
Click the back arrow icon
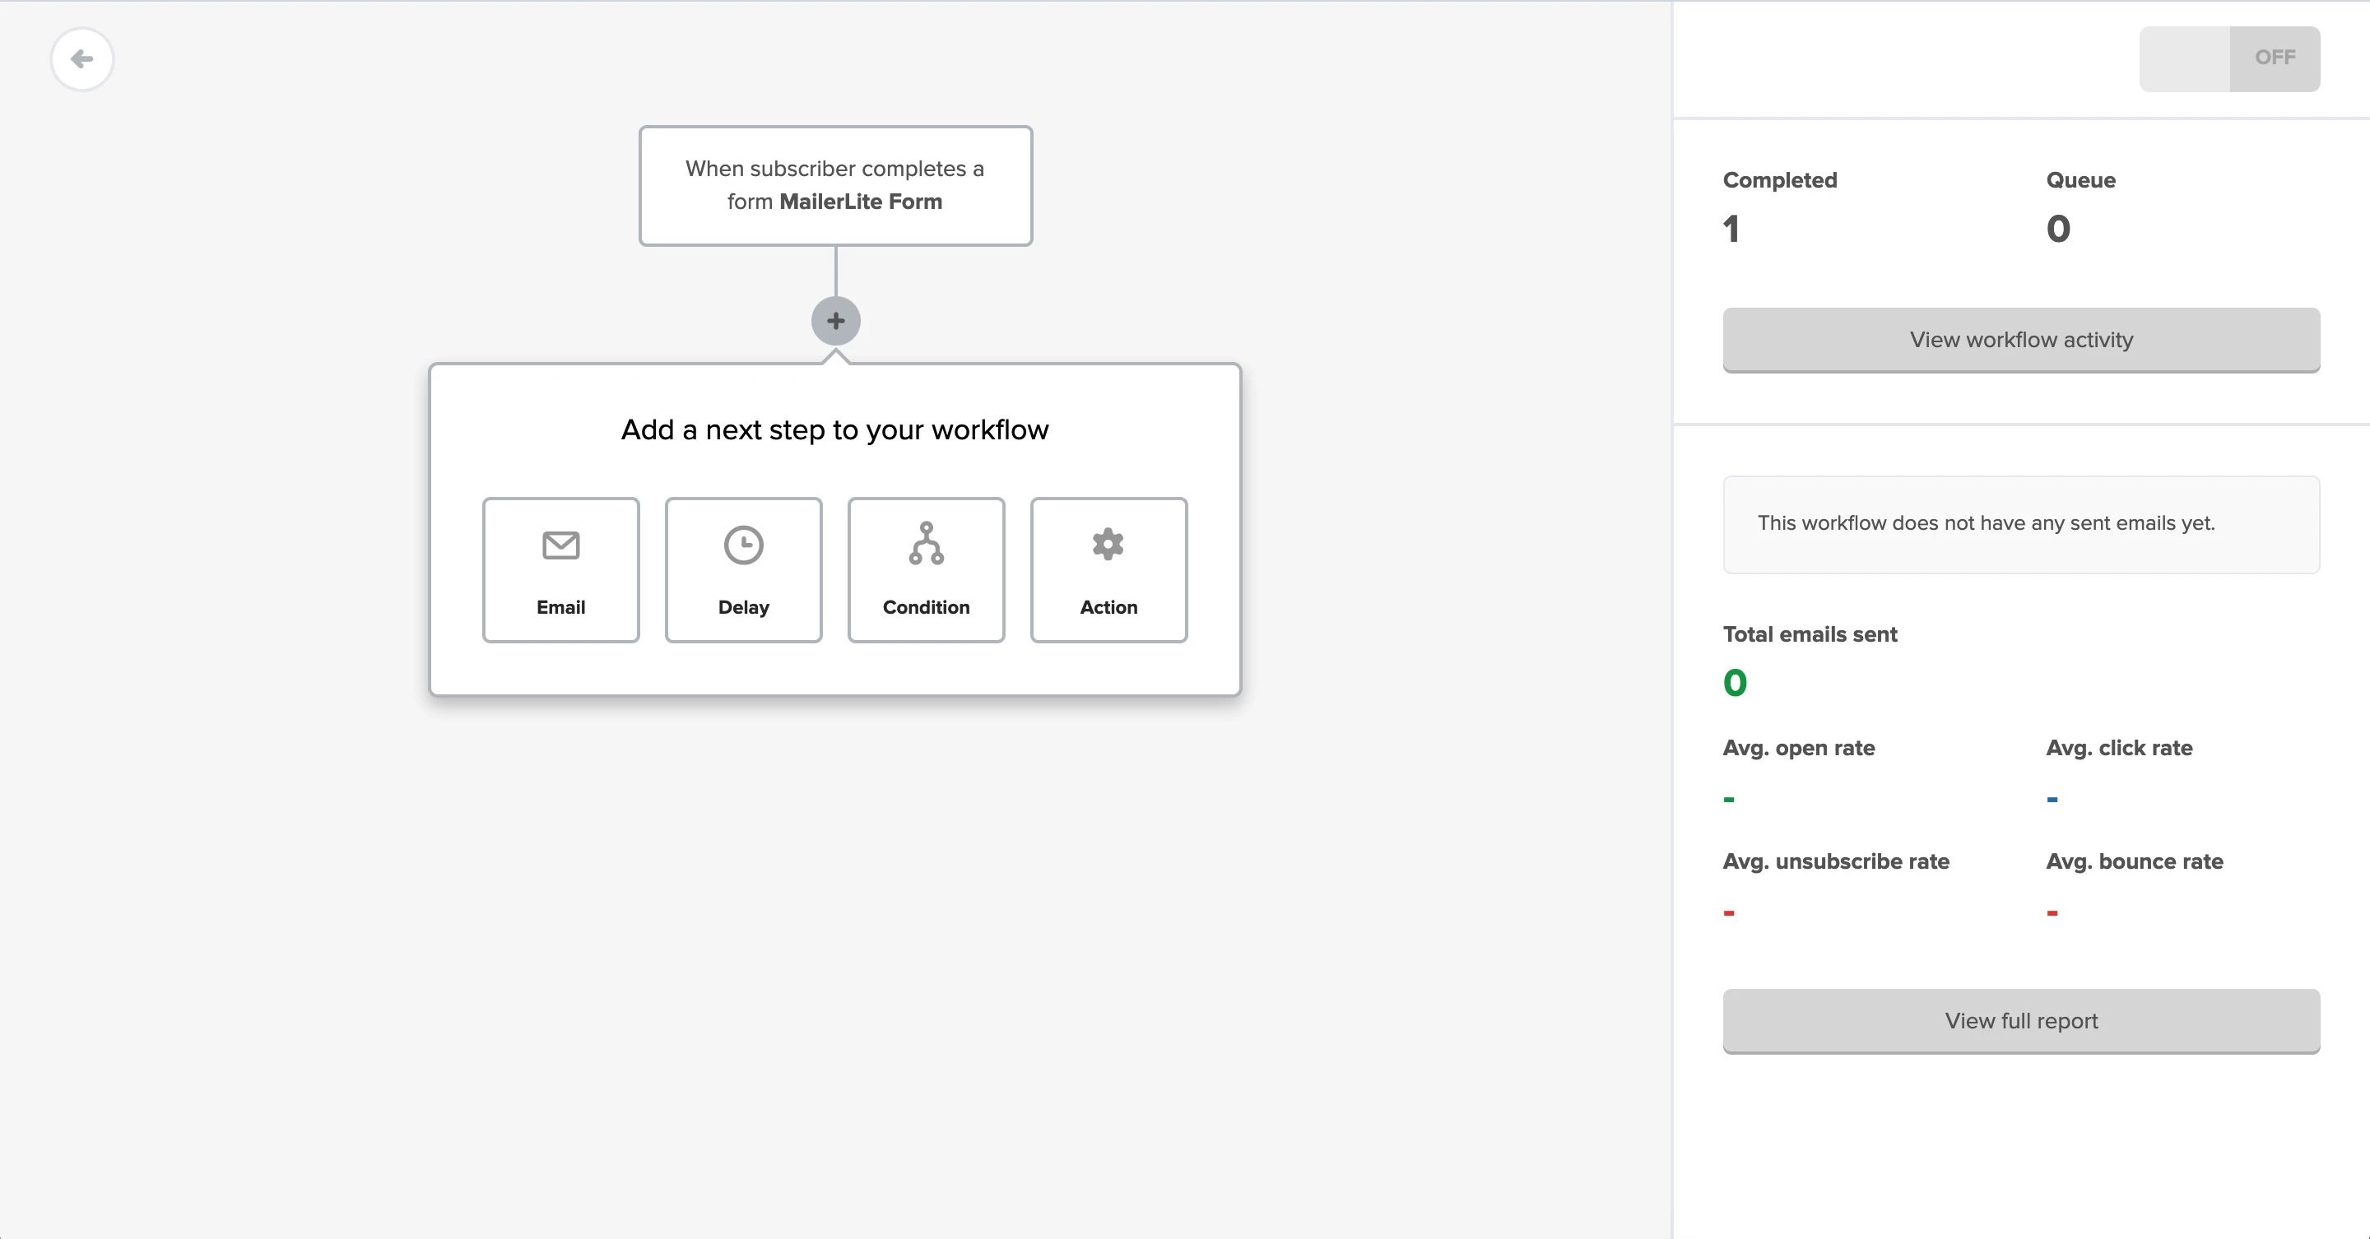(x=82, y=60)
